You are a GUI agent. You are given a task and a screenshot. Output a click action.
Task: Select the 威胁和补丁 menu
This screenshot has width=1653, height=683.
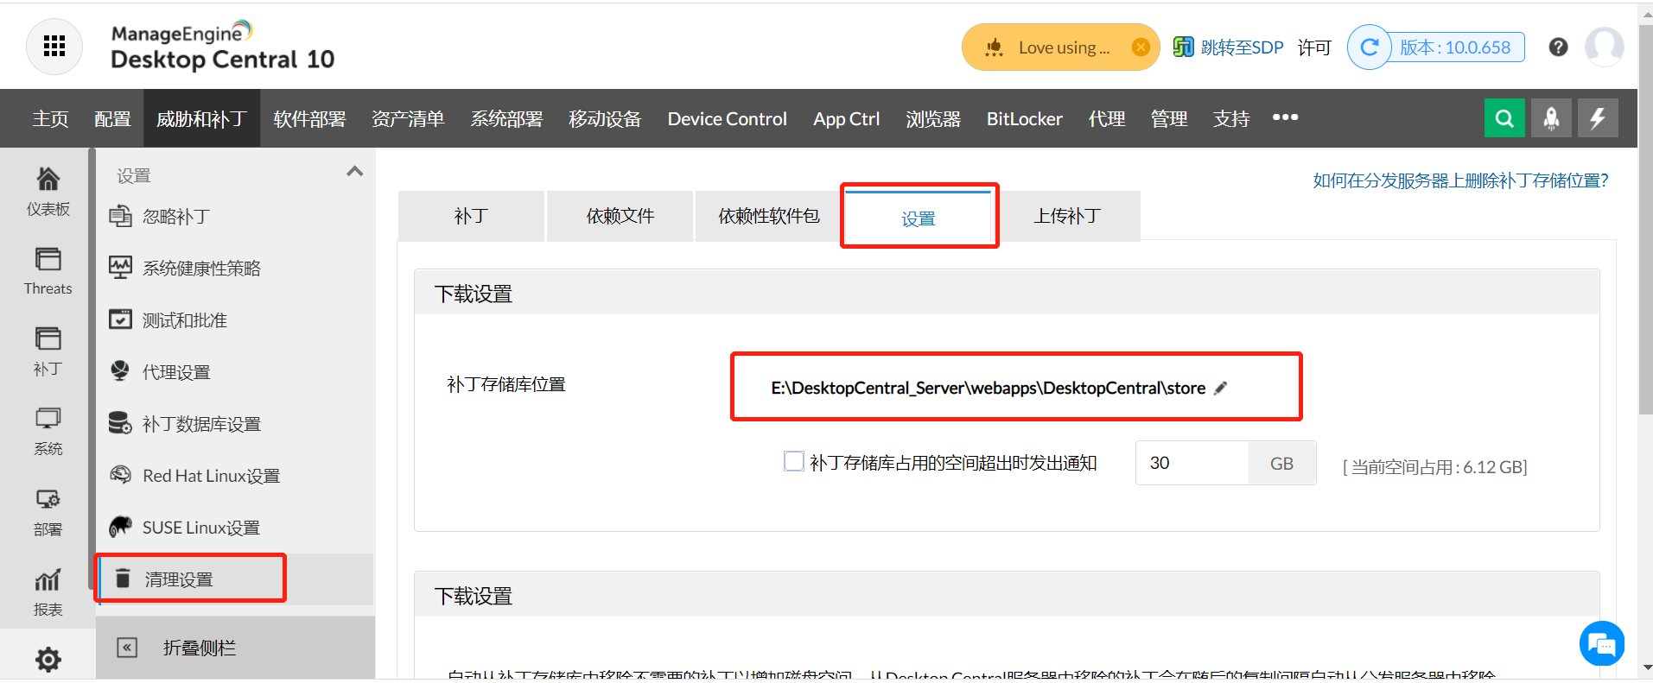201,118
